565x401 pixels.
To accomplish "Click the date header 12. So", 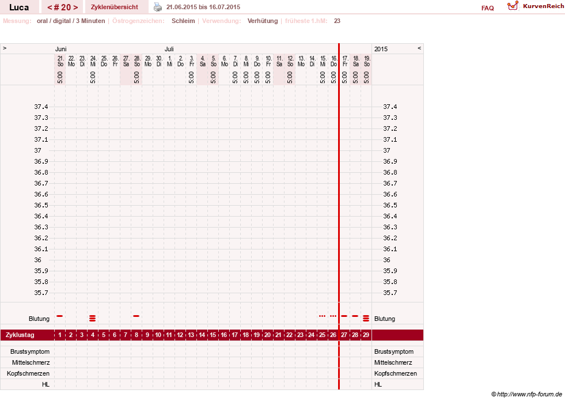I will pos(290,61).
